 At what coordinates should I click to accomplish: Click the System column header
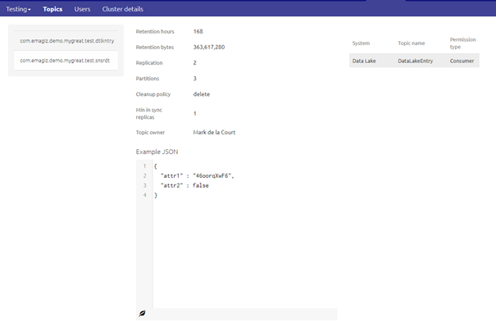(x=361, y=43)
